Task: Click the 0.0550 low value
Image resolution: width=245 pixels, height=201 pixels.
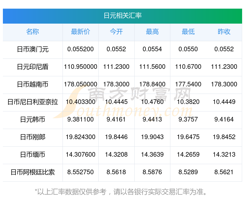Action: 188,49
